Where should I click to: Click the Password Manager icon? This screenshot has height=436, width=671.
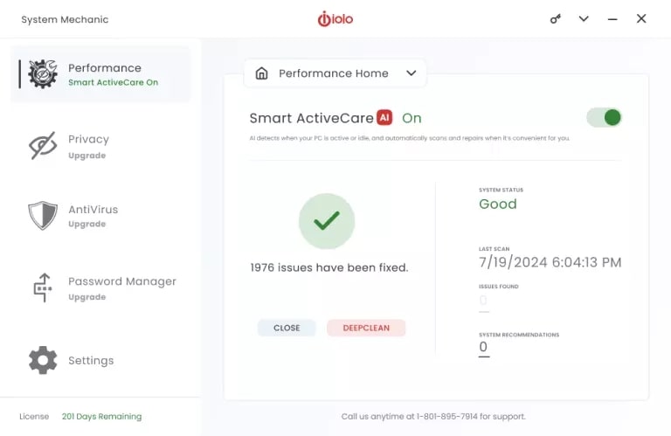43,287
